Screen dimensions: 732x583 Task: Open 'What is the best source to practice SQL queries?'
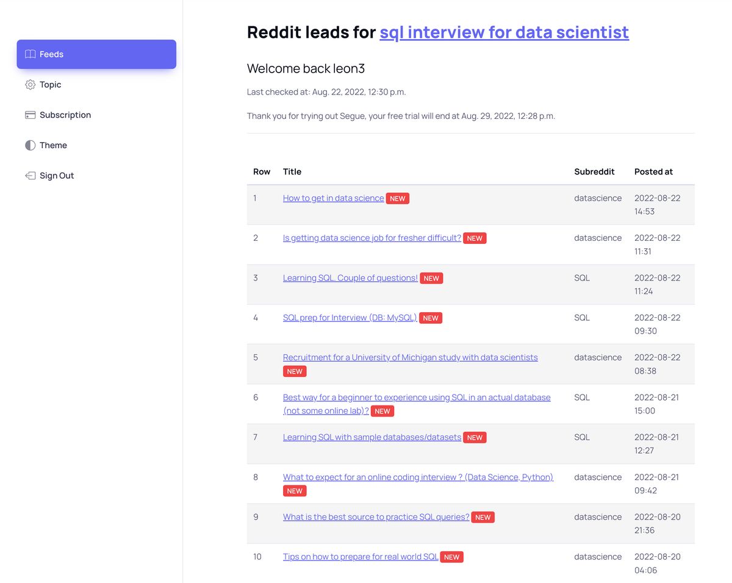pos(376,517)
